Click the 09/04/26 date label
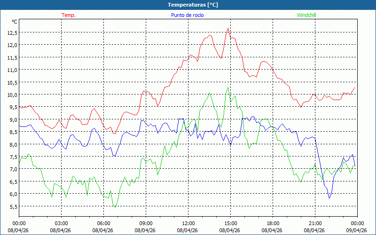Image resolution: width=376 pixels, height=235 pixels. 357,230
